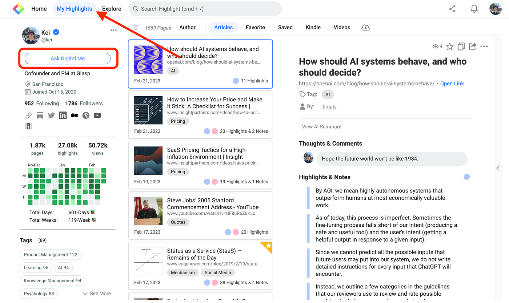Select the Favorite filter tab

255,28
